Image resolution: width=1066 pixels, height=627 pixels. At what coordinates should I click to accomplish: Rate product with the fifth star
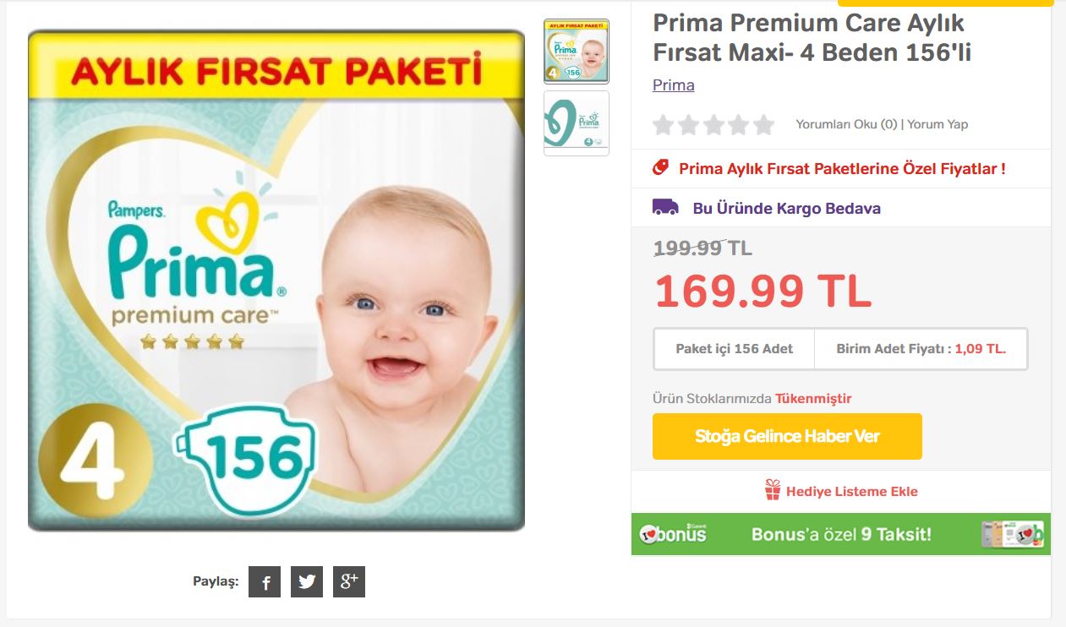(763, 125)
